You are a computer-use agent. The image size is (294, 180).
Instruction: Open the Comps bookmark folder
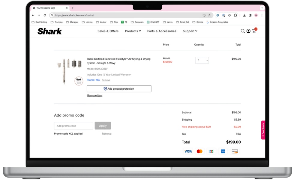tap(198, 22)
